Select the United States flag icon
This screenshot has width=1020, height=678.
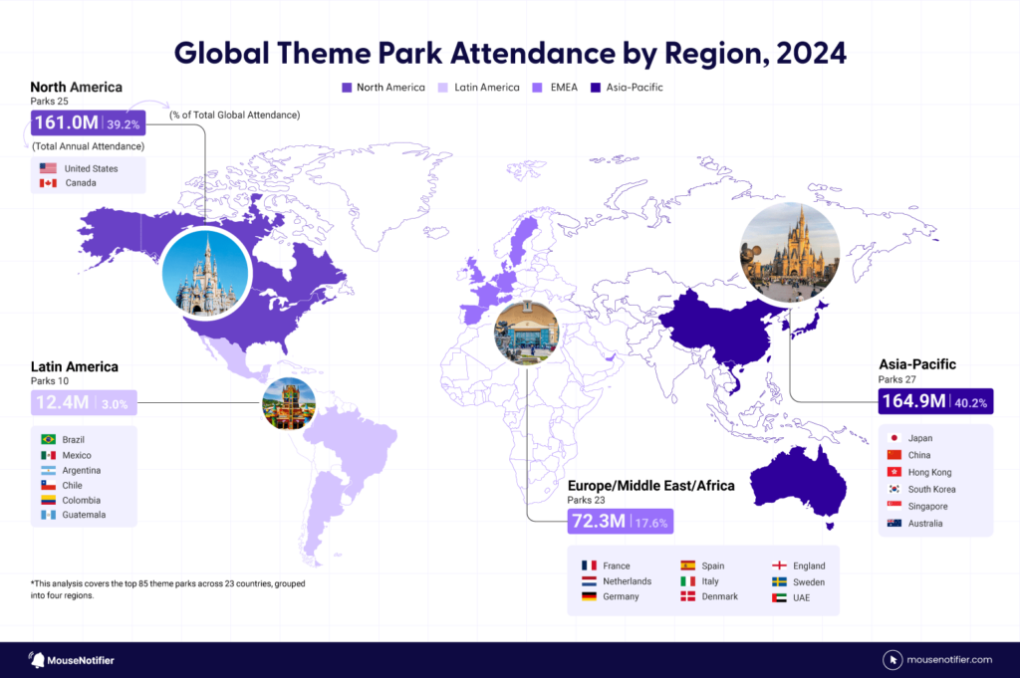click(48, 168)
